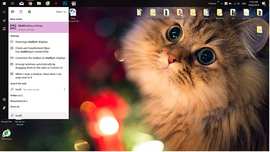Open File Explorer from the taskbar

coord(39,3)
